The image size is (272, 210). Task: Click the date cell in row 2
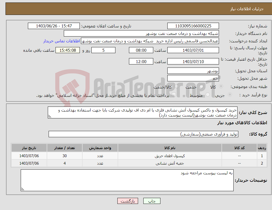tap(29, 164)
